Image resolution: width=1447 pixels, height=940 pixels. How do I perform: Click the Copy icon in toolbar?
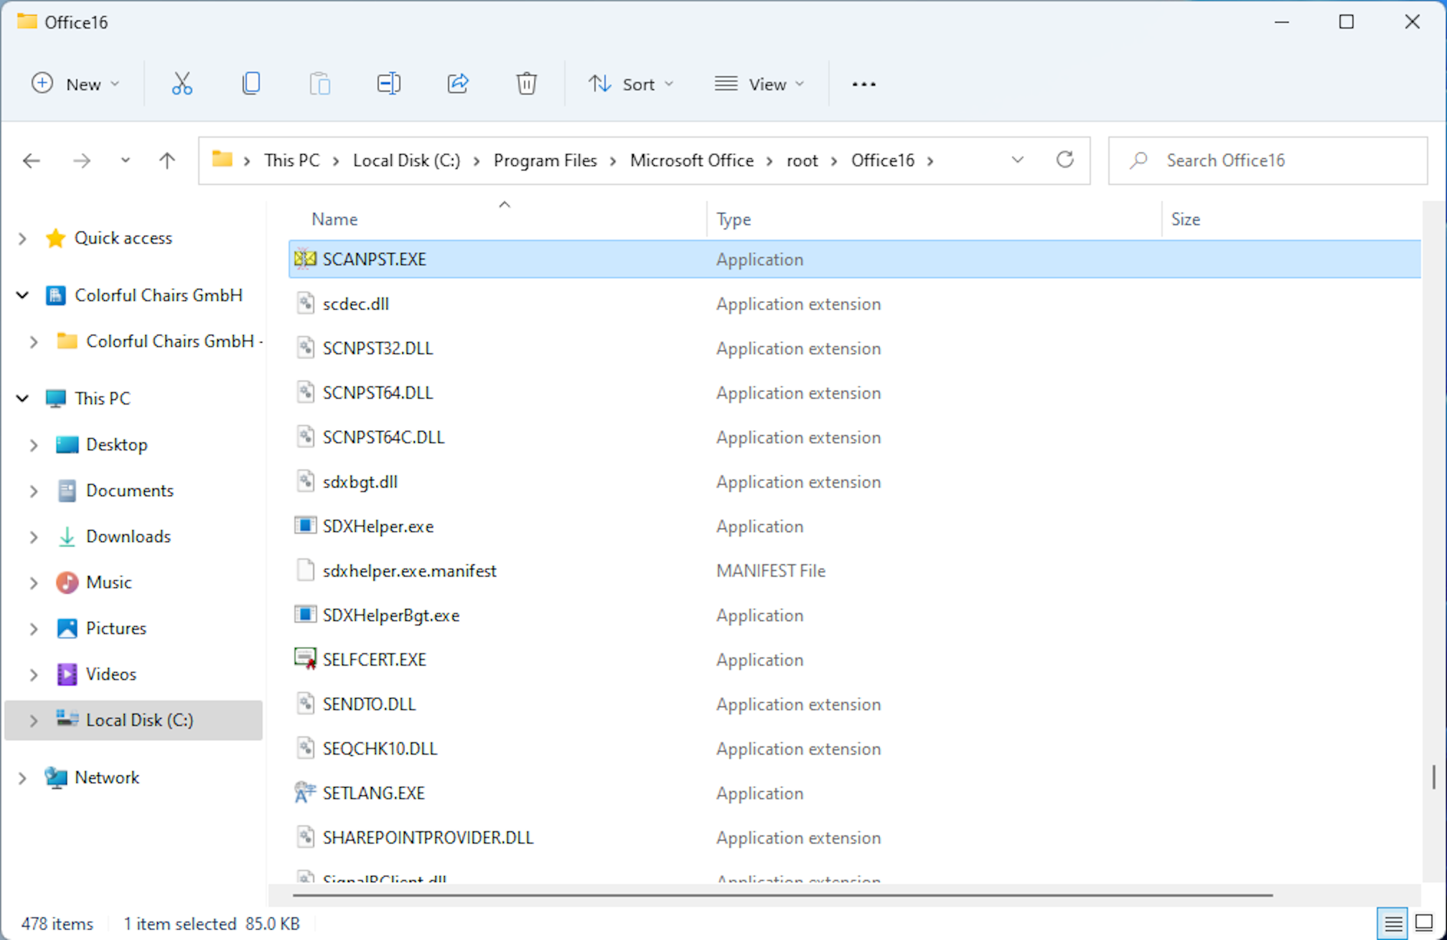click(x=251, y=84)
